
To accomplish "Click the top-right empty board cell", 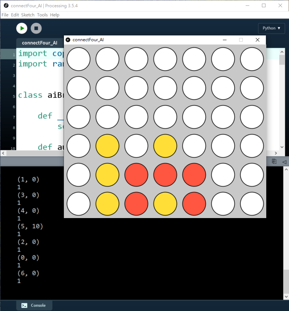I will pos(252,59).
